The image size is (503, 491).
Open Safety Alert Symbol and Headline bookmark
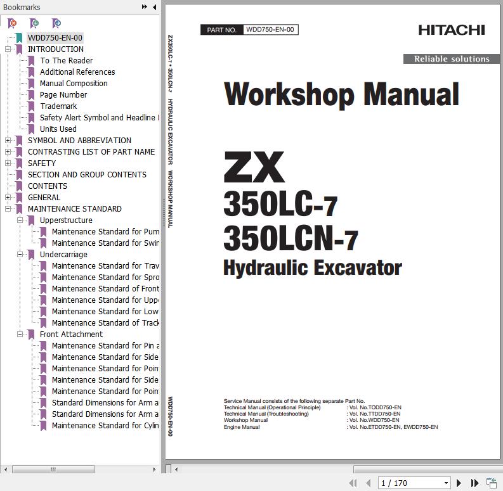(x=100, y=118)
